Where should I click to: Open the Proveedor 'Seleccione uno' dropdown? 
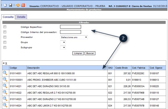(74, 37)
